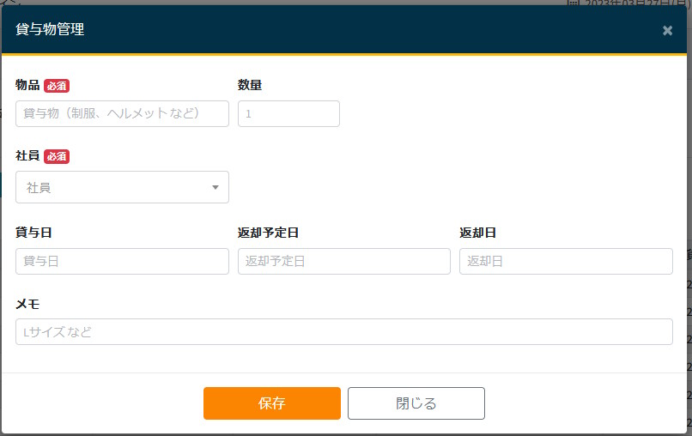Open the 社員 employee dropdown
Screen dimensions: 692x436
click(122, 187)
